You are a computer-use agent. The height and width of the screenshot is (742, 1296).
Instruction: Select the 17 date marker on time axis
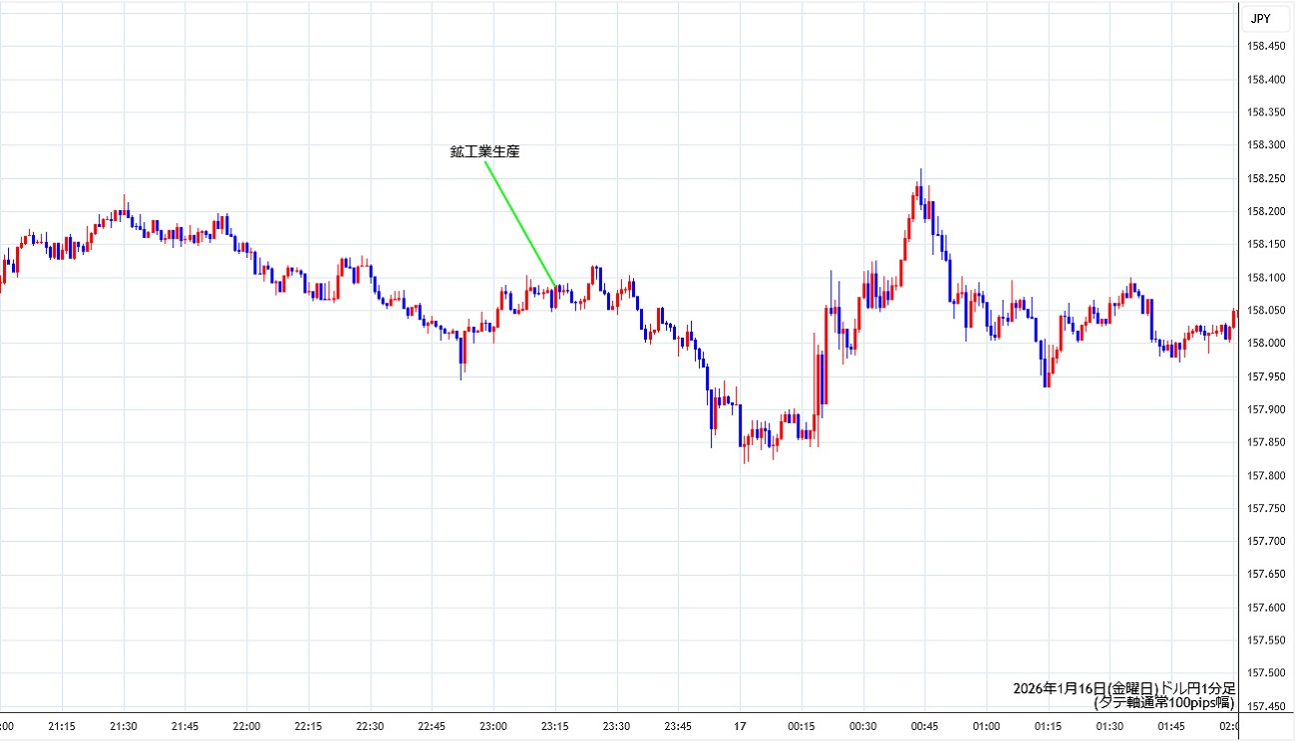(x=741, y=727)
